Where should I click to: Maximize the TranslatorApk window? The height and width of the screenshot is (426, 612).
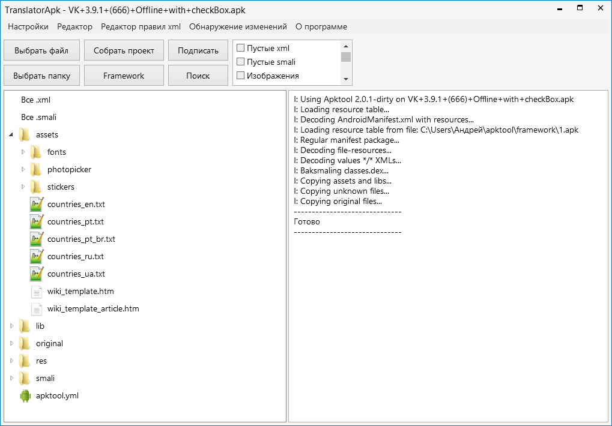click(x=580, y=8)
